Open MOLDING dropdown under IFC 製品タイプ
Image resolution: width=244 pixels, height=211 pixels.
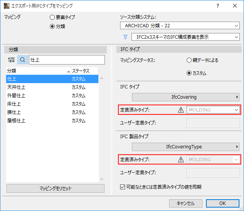[x=213, y=159]
